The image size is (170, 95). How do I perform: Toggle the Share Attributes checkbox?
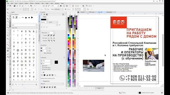pyautogui.click(x=43, y=53)
